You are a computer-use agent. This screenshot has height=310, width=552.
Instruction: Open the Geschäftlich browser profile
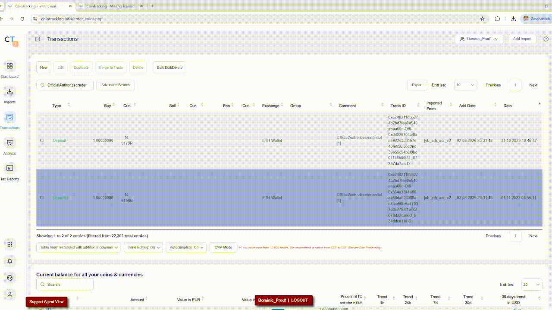pos(536,19)
